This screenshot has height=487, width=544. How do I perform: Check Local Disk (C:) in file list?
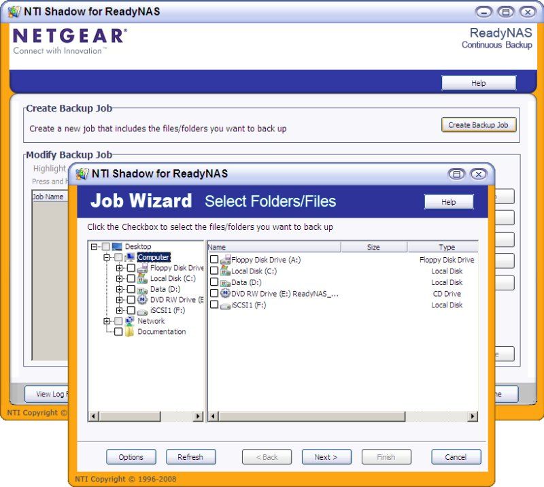214,271
